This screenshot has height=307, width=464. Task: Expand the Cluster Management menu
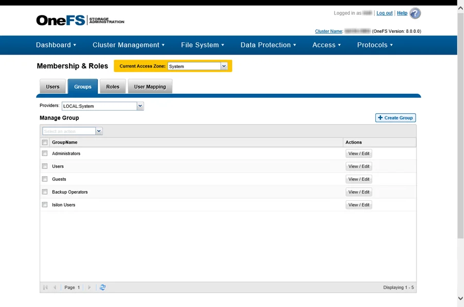pyautogui.click(x=128, y=45)
